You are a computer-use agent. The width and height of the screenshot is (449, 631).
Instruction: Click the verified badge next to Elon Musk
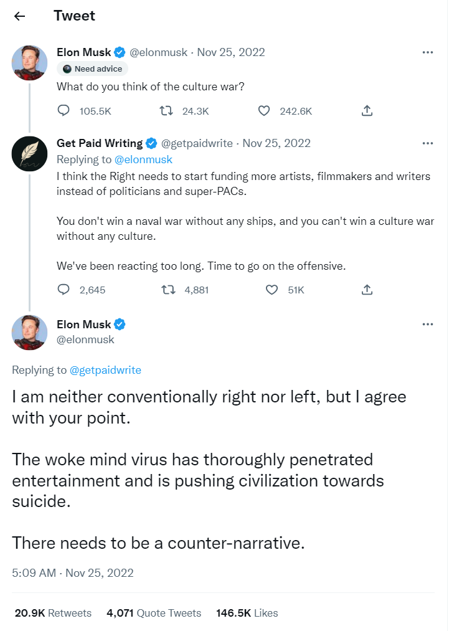click(x=119, y=52)
